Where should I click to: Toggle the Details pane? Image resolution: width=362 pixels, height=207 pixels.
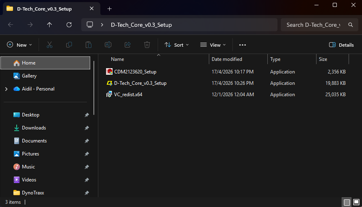(x=341, y=45)
